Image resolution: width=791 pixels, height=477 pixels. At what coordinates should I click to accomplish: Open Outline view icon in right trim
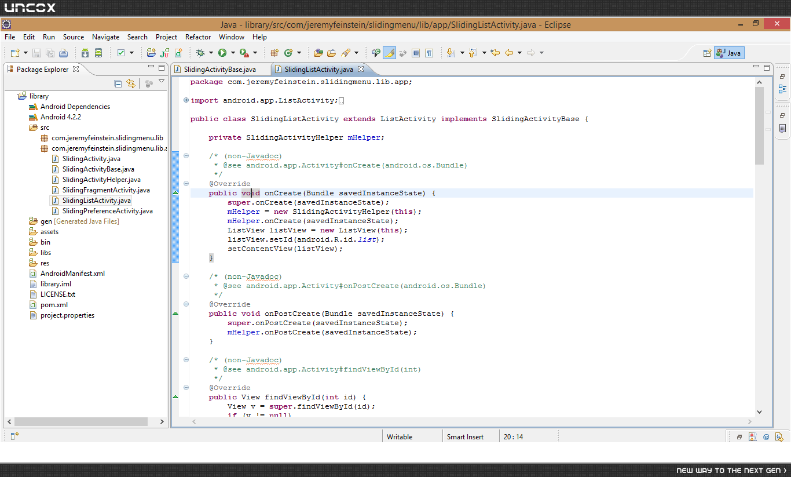pos(782,89)
